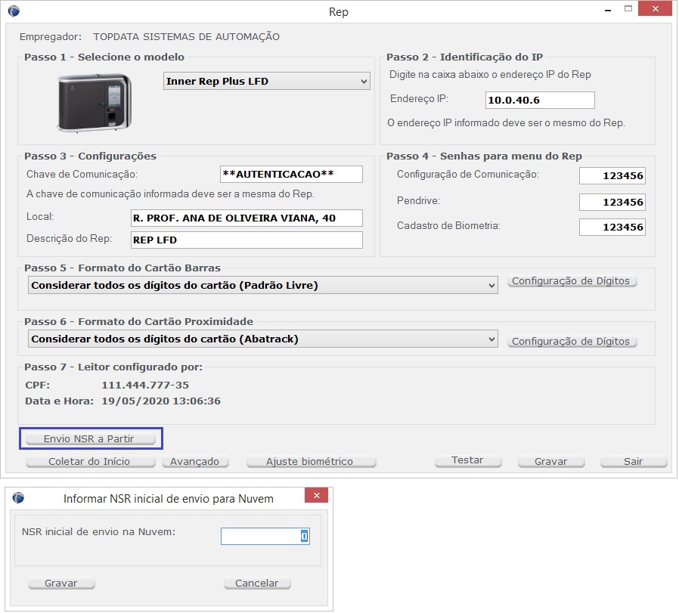Click the Envio NSR a Partir button

[91, 438]
